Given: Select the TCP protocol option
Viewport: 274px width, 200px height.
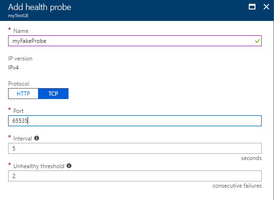Looking at the screenshot, I should 53,94.
